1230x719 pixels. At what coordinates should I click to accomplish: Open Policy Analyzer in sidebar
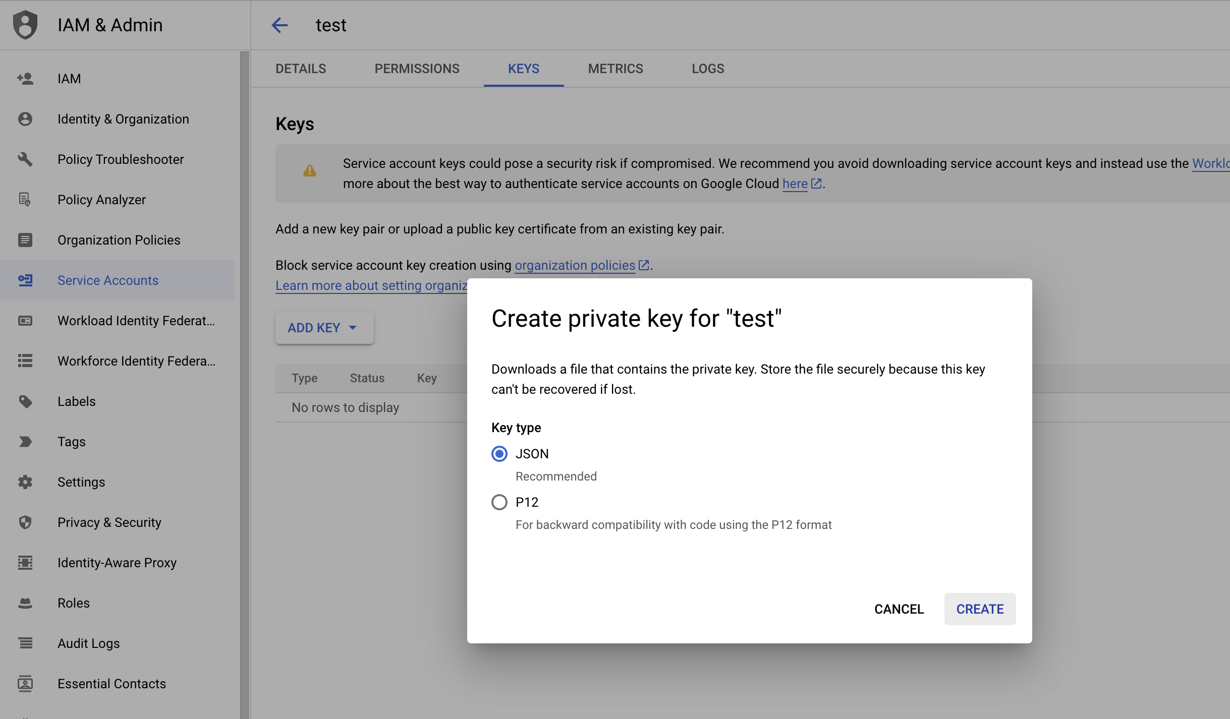coord(117,200)
